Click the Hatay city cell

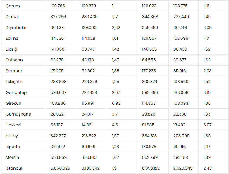click(x=12, y=136)
